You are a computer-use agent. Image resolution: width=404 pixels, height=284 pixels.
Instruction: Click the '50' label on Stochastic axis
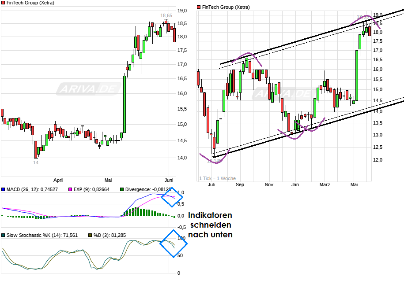[x=180, y=255]
